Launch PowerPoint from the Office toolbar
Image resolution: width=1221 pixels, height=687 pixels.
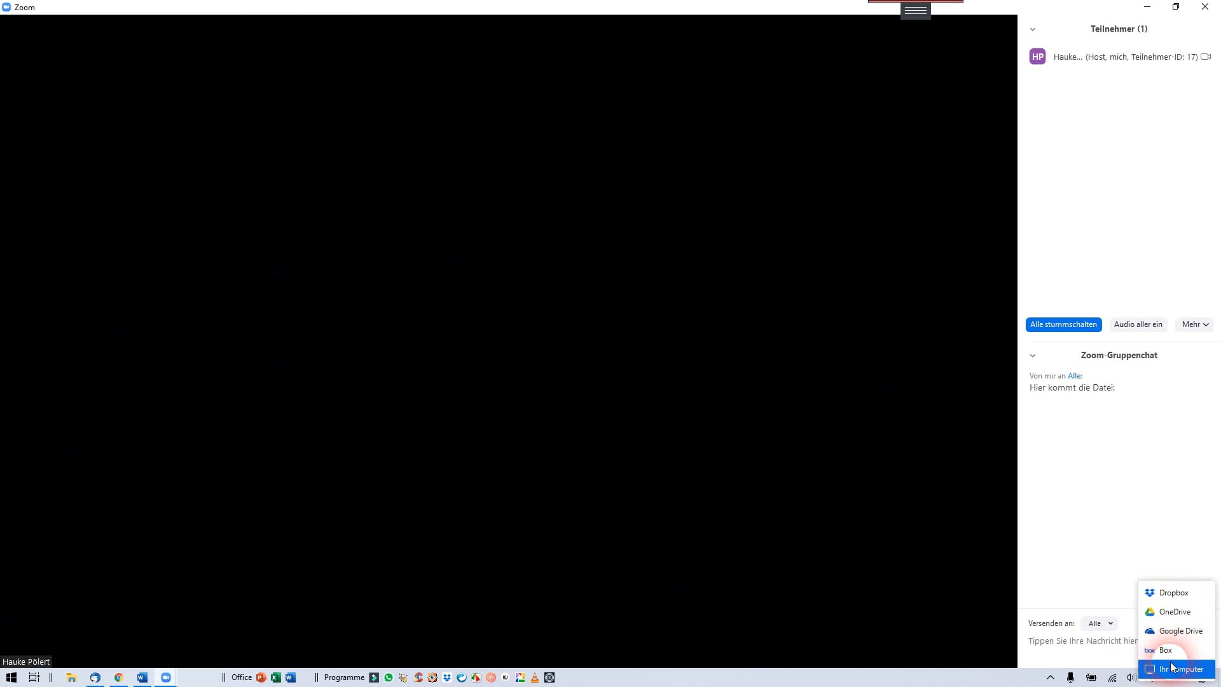pyautogui.click(x=261, y=677)
